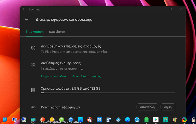Open the Kodi diamond icon in taskbar

[x=118, y=120]
